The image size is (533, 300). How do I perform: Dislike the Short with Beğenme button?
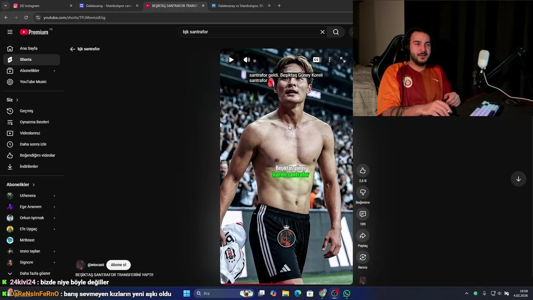(x=363, y=192)
